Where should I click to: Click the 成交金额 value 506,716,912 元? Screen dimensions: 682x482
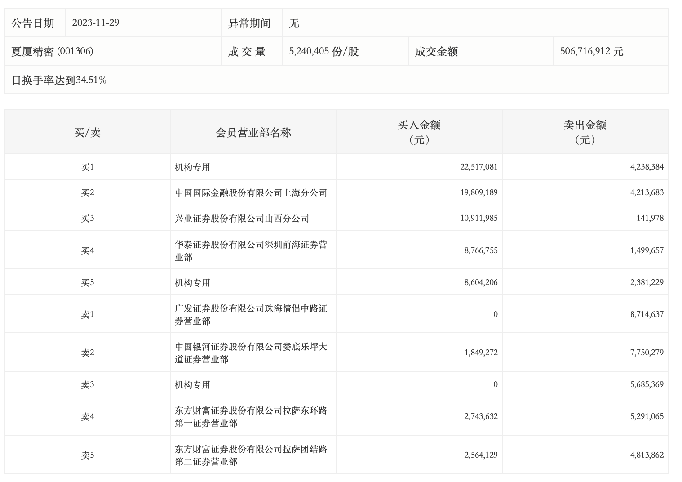(x=591, y=51)
